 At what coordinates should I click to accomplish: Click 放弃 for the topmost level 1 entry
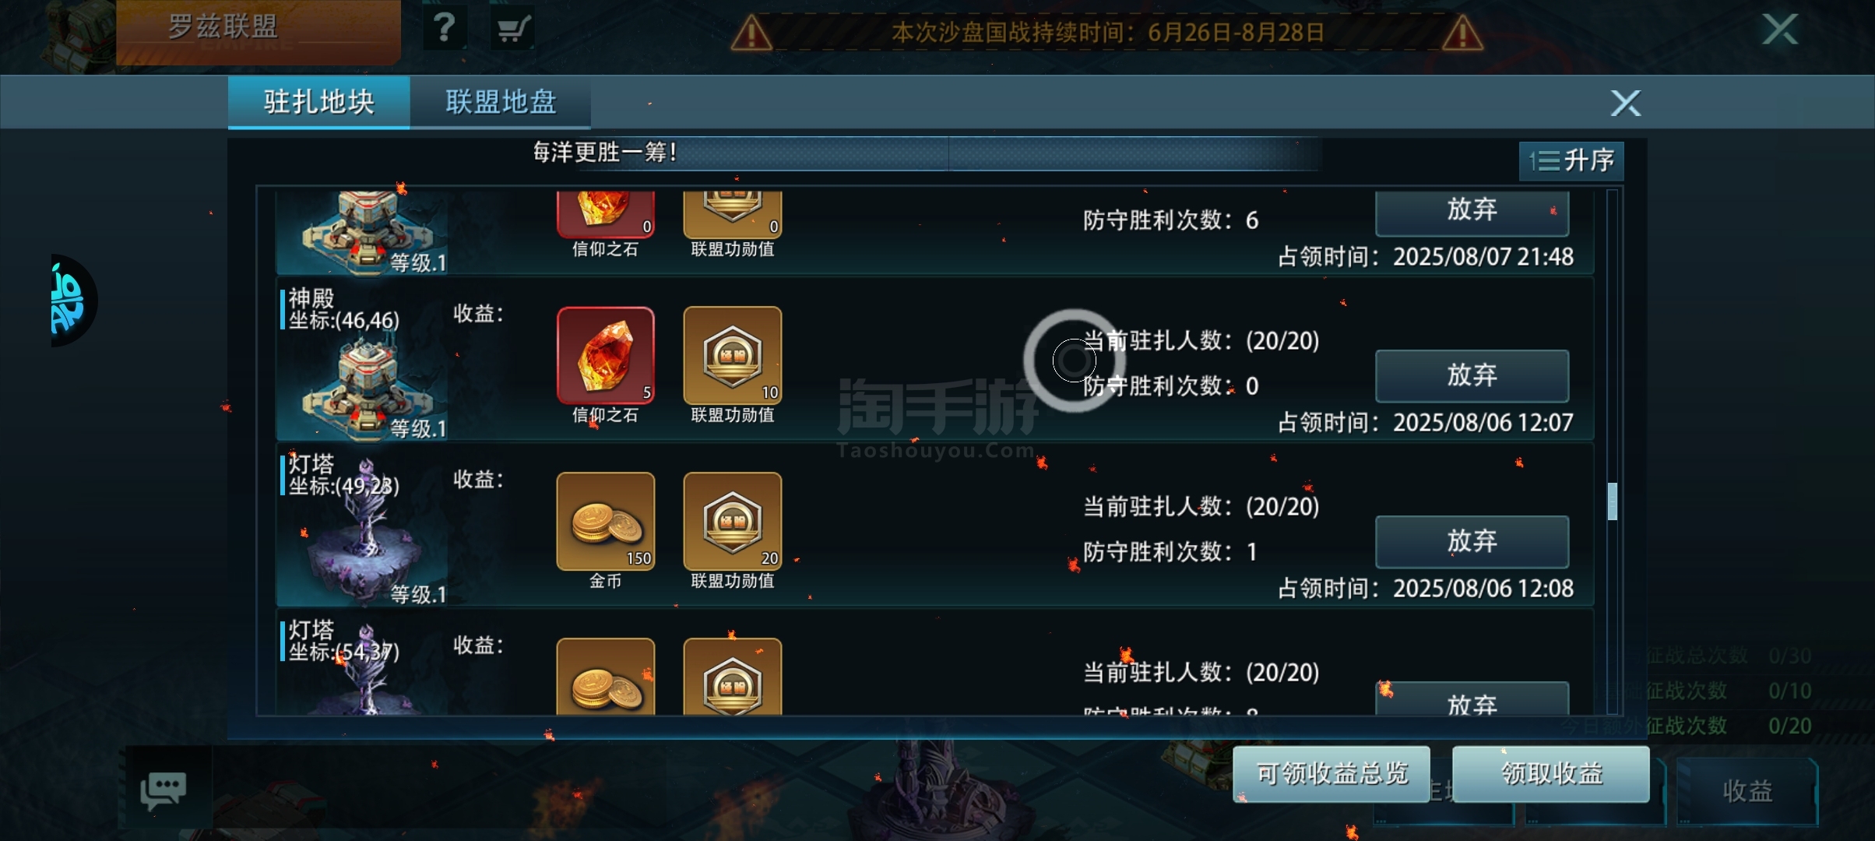1472,212
